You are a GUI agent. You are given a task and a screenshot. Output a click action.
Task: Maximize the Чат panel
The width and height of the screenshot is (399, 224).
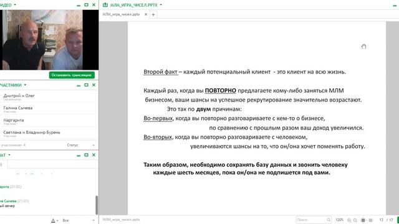point(86,155)
